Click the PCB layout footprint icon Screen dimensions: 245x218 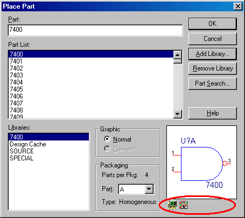point(184,205)
